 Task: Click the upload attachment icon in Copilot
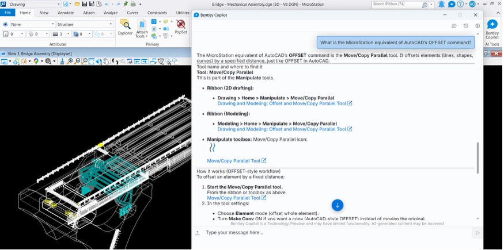pyautogui.click(x=198, y=233)
